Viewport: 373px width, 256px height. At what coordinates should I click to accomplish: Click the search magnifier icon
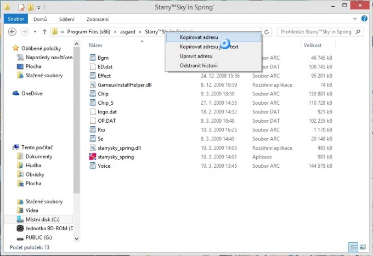358,32
